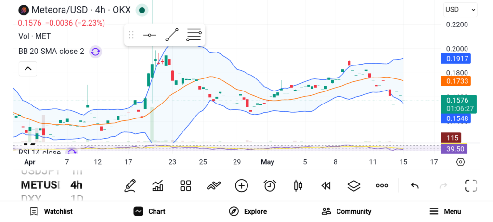
Task: Click the Bollinger Bands refresh icon
Action: [95, 52]
